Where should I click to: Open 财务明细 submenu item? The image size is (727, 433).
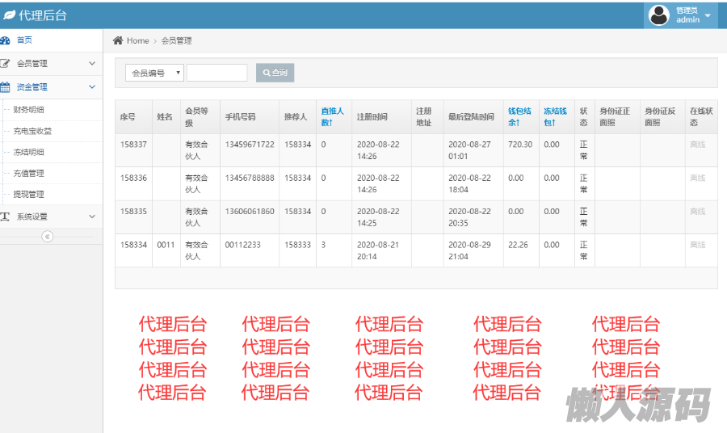click(x=29, y=110)
